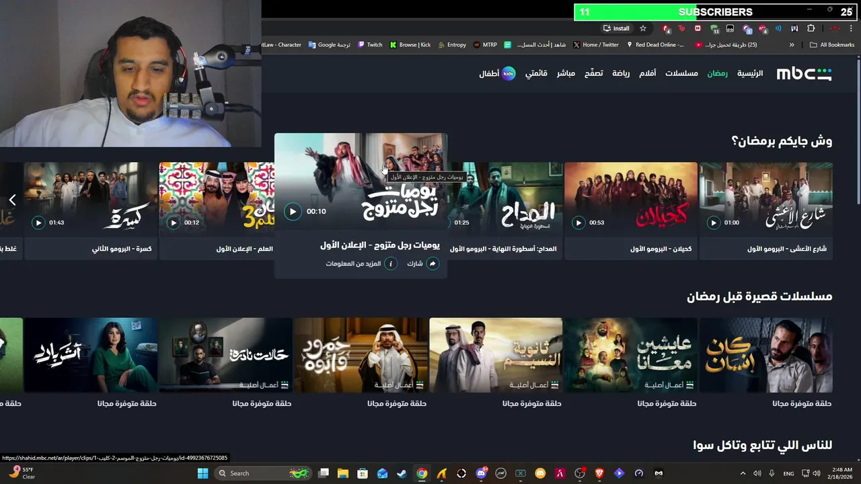Open the عايشين معانا series card
The height and width of the screenshot is (484, 861).
(x=630, y=355)
